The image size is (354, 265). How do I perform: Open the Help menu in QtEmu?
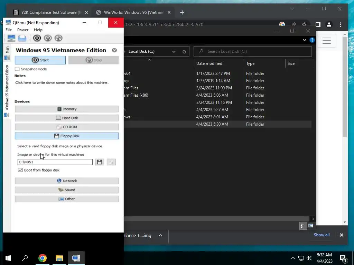pos(38,30)
